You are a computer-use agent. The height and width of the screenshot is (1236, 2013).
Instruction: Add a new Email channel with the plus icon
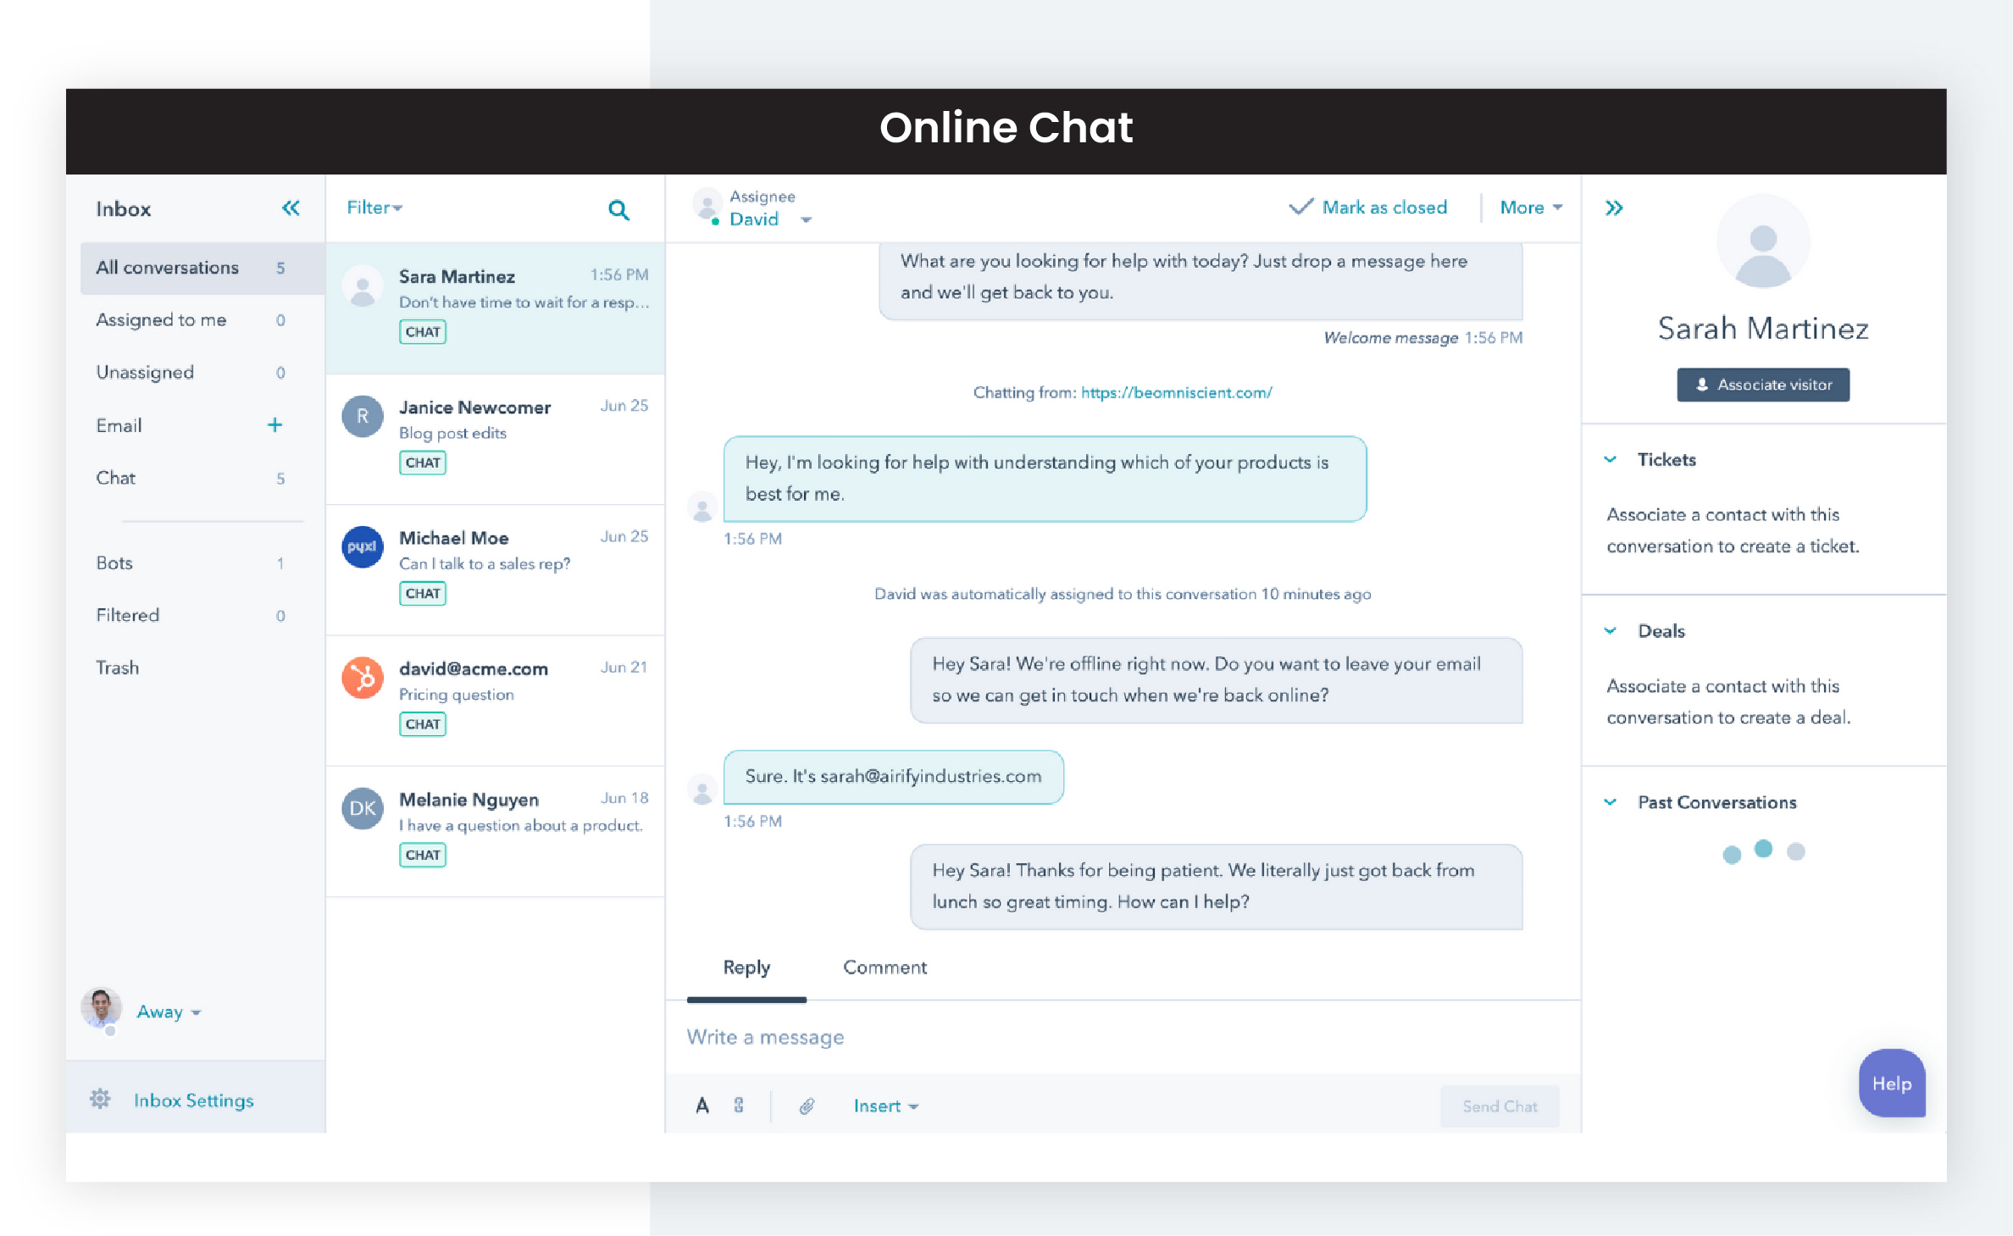(x=275, y=424)
